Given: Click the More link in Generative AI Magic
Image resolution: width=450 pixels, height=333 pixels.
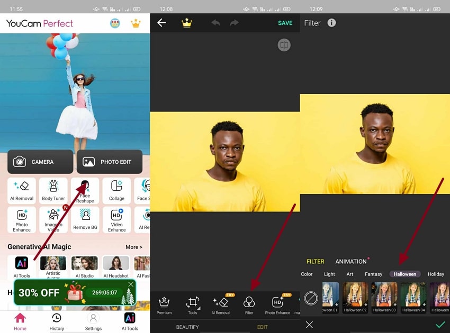Looking at the screenshot, I should tap(134, 247).
